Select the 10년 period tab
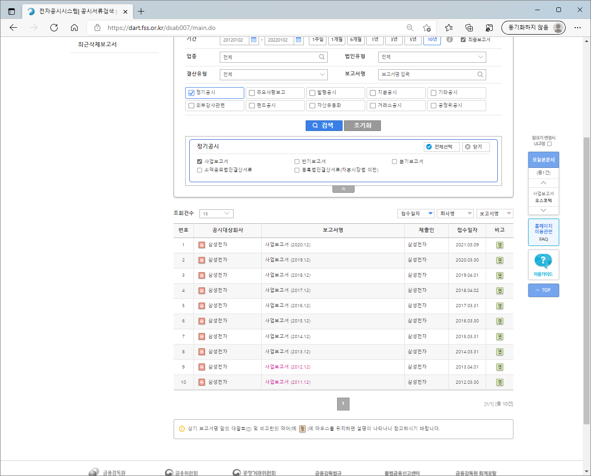This screenshot has width=591, height=476. [x=432, y=40]
